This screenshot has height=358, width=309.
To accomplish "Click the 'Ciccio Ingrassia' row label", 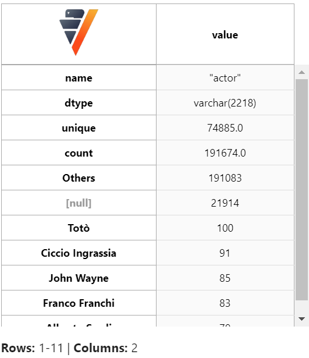I will [x=79, y=253].
